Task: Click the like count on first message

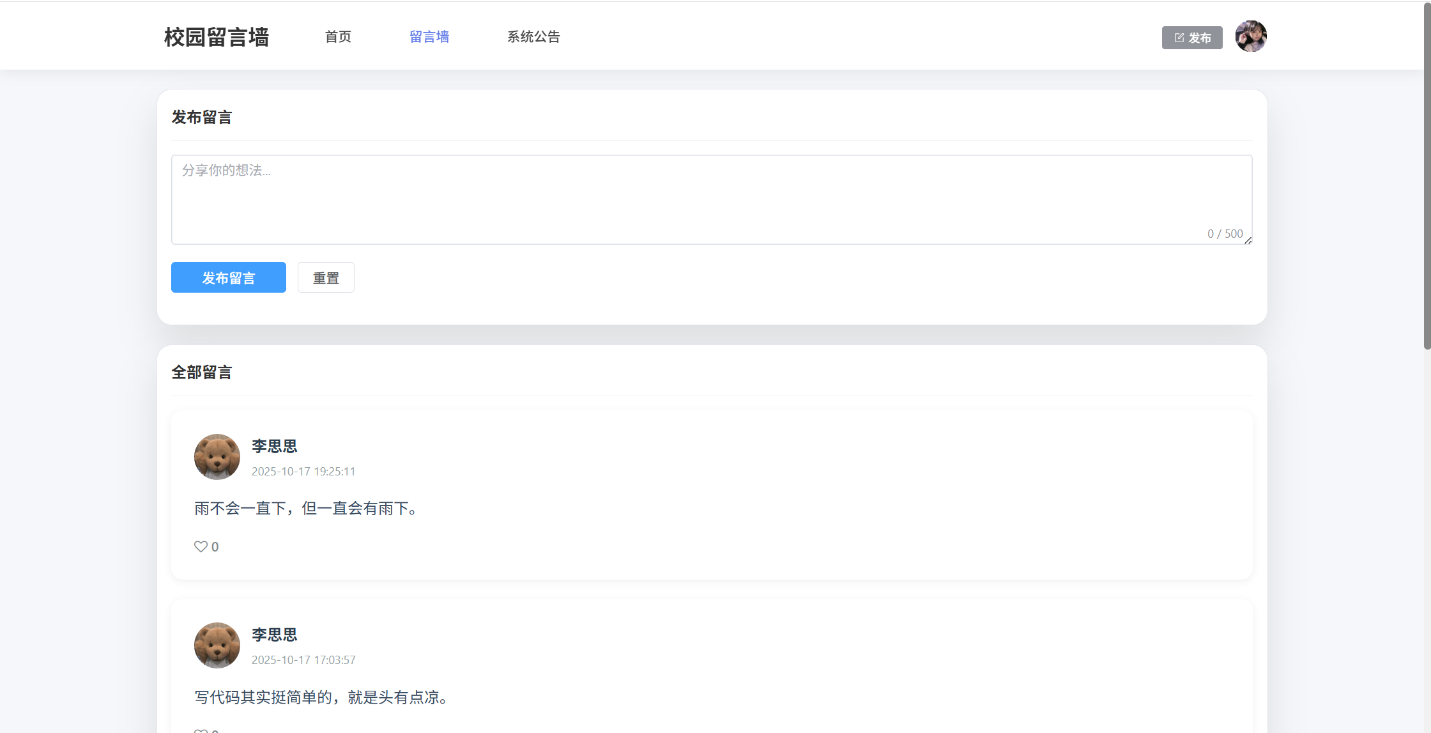Action: pos(215,547)
